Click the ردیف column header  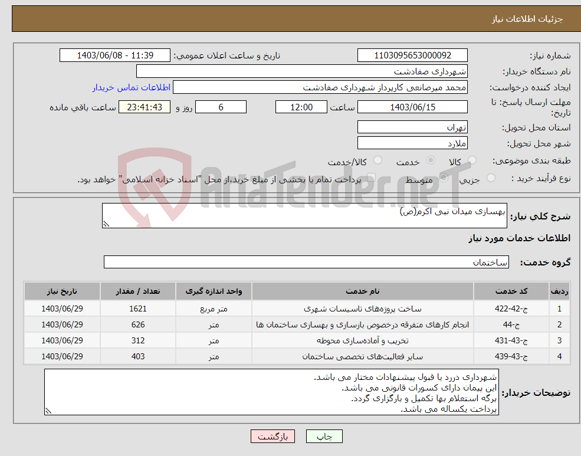560,291
